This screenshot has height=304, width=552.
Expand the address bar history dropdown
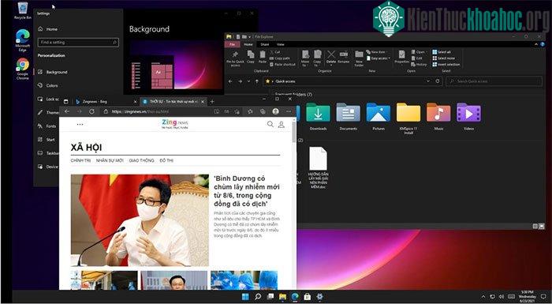coord(428,81)
